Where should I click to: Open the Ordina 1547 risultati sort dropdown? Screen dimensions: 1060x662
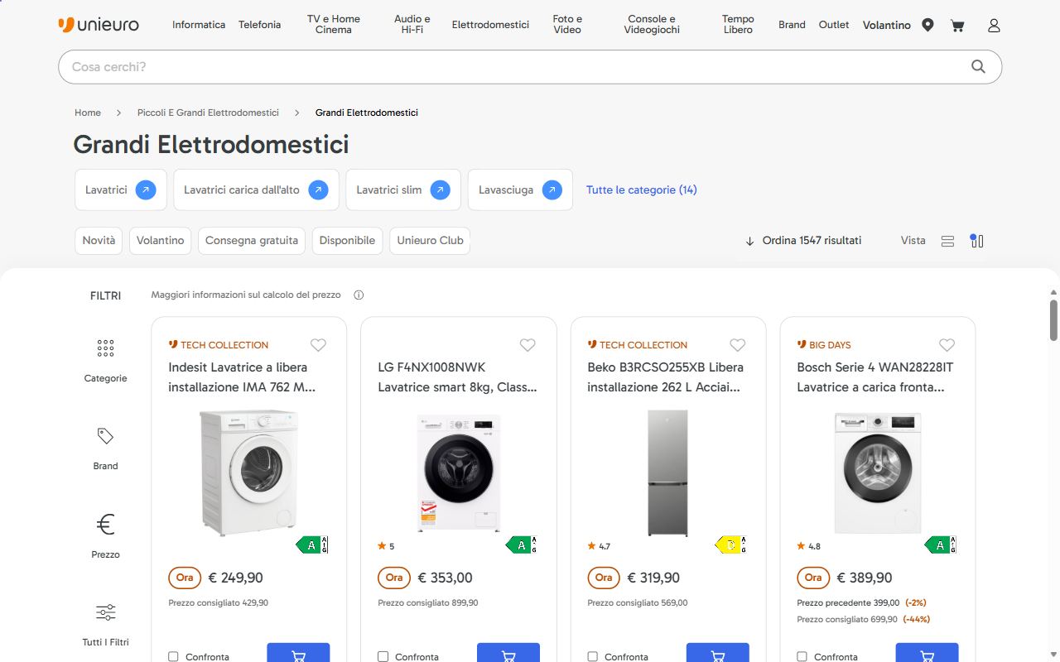802,241
